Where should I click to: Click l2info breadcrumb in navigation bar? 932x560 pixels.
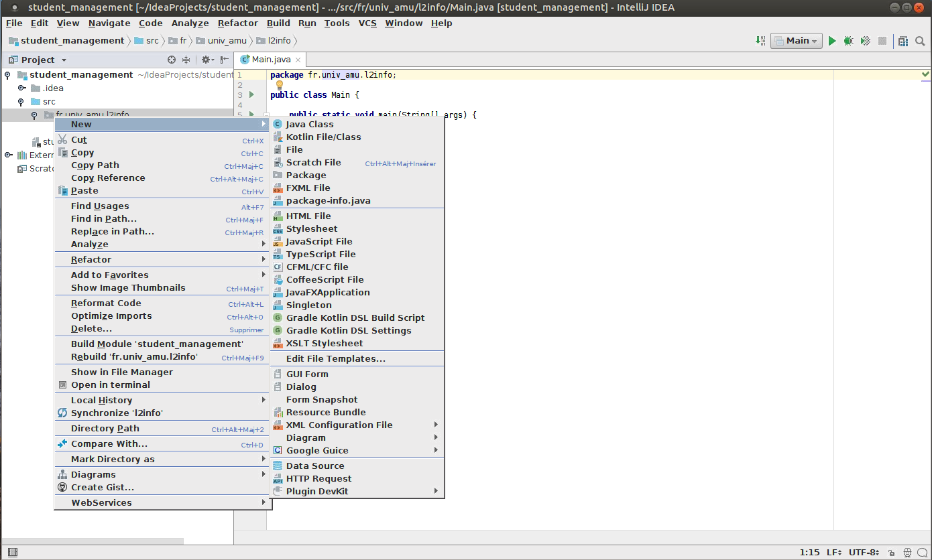click(x=274, y=41)
